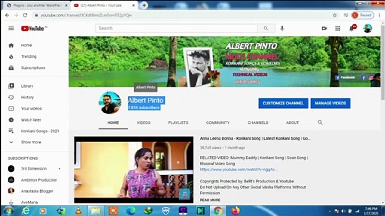The width and height of the screenshot is (385, 216).
Task: Click the Facebook link on banner
Action: coord(345,78)
